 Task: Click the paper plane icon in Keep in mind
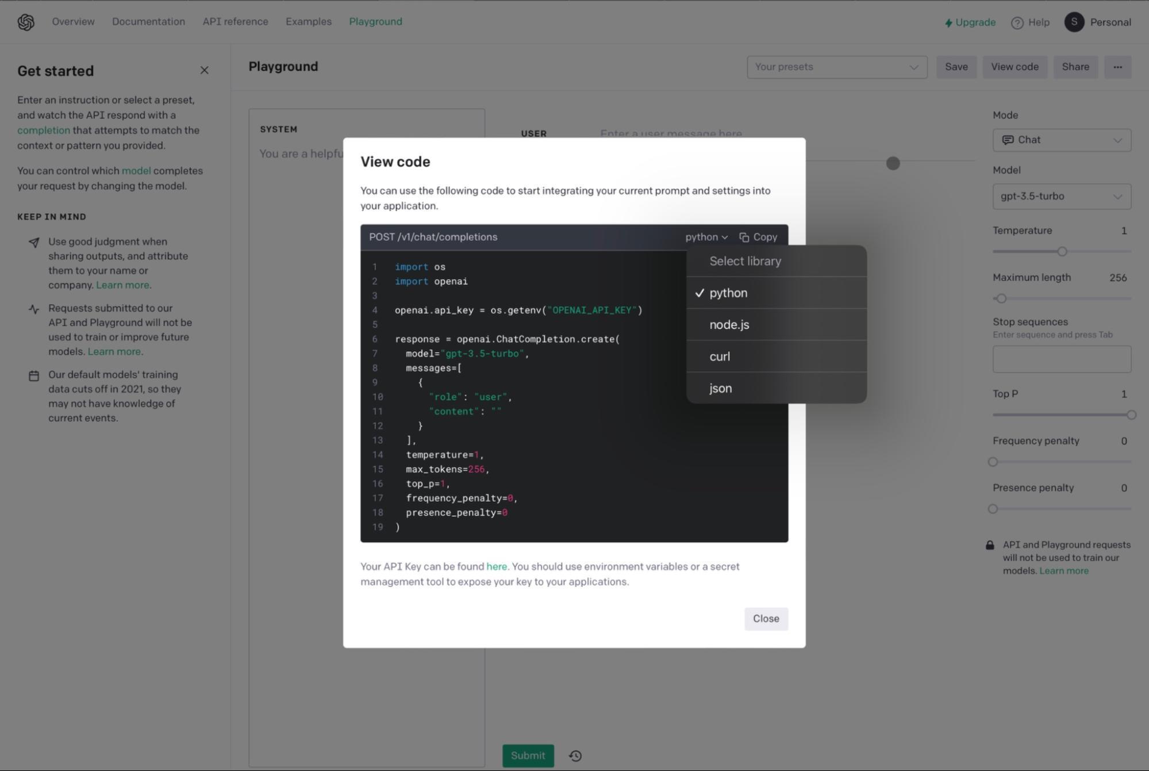[34, 243]
